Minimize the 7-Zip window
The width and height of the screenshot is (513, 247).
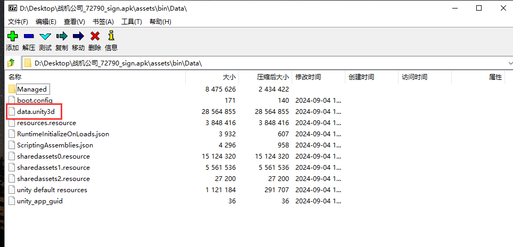pyautogui.click(x=454, y=9)
